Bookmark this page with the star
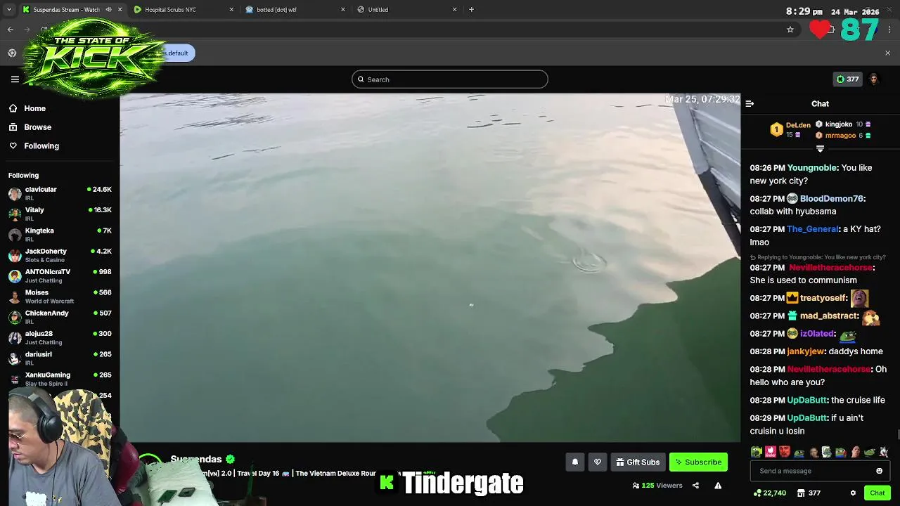Screen dimensions: 900x506 [790, 30]
